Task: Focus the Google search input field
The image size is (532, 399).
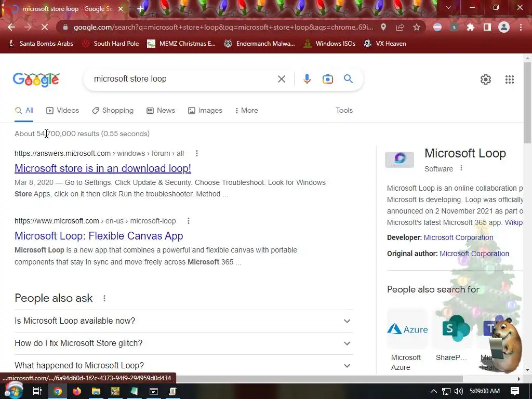Action: 181,79
